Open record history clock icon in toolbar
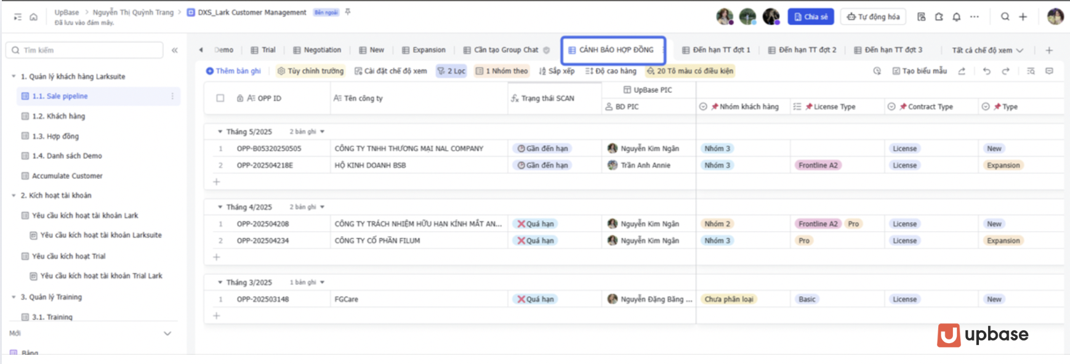The height and width of the screenshot is (364, 1070). tap(877, 71)
